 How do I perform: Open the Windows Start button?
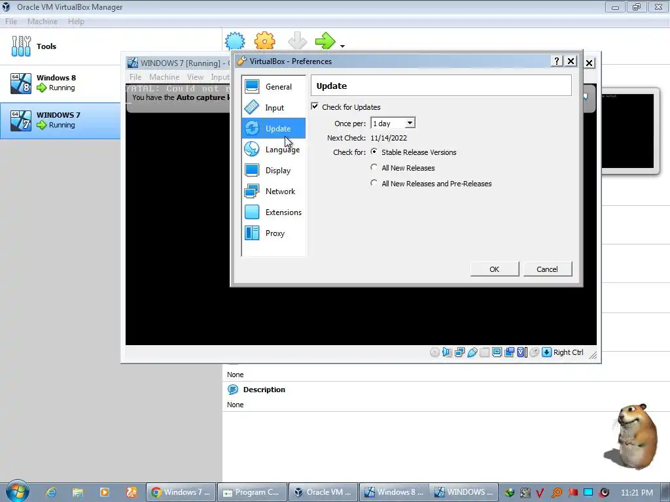point(17,492)
